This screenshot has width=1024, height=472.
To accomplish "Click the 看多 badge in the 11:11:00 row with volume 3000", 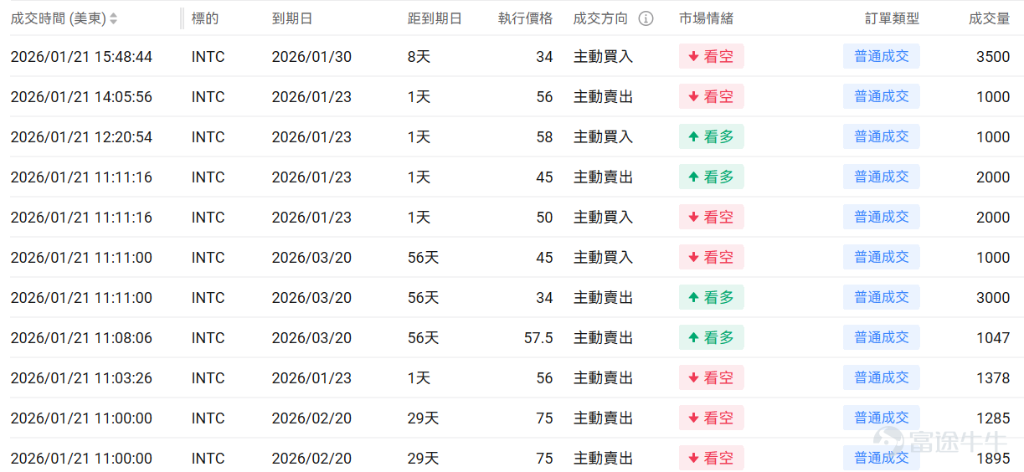I will [712, 297].
